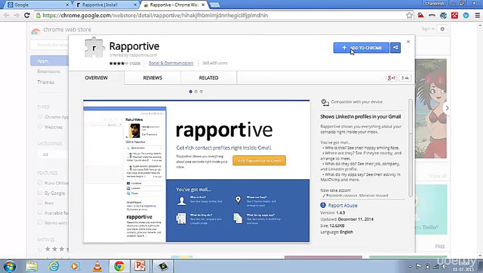Image resolution: width=483 pixels, height=273 pixels.
Task: Reload the current page
Action: (x=27, y=16)
